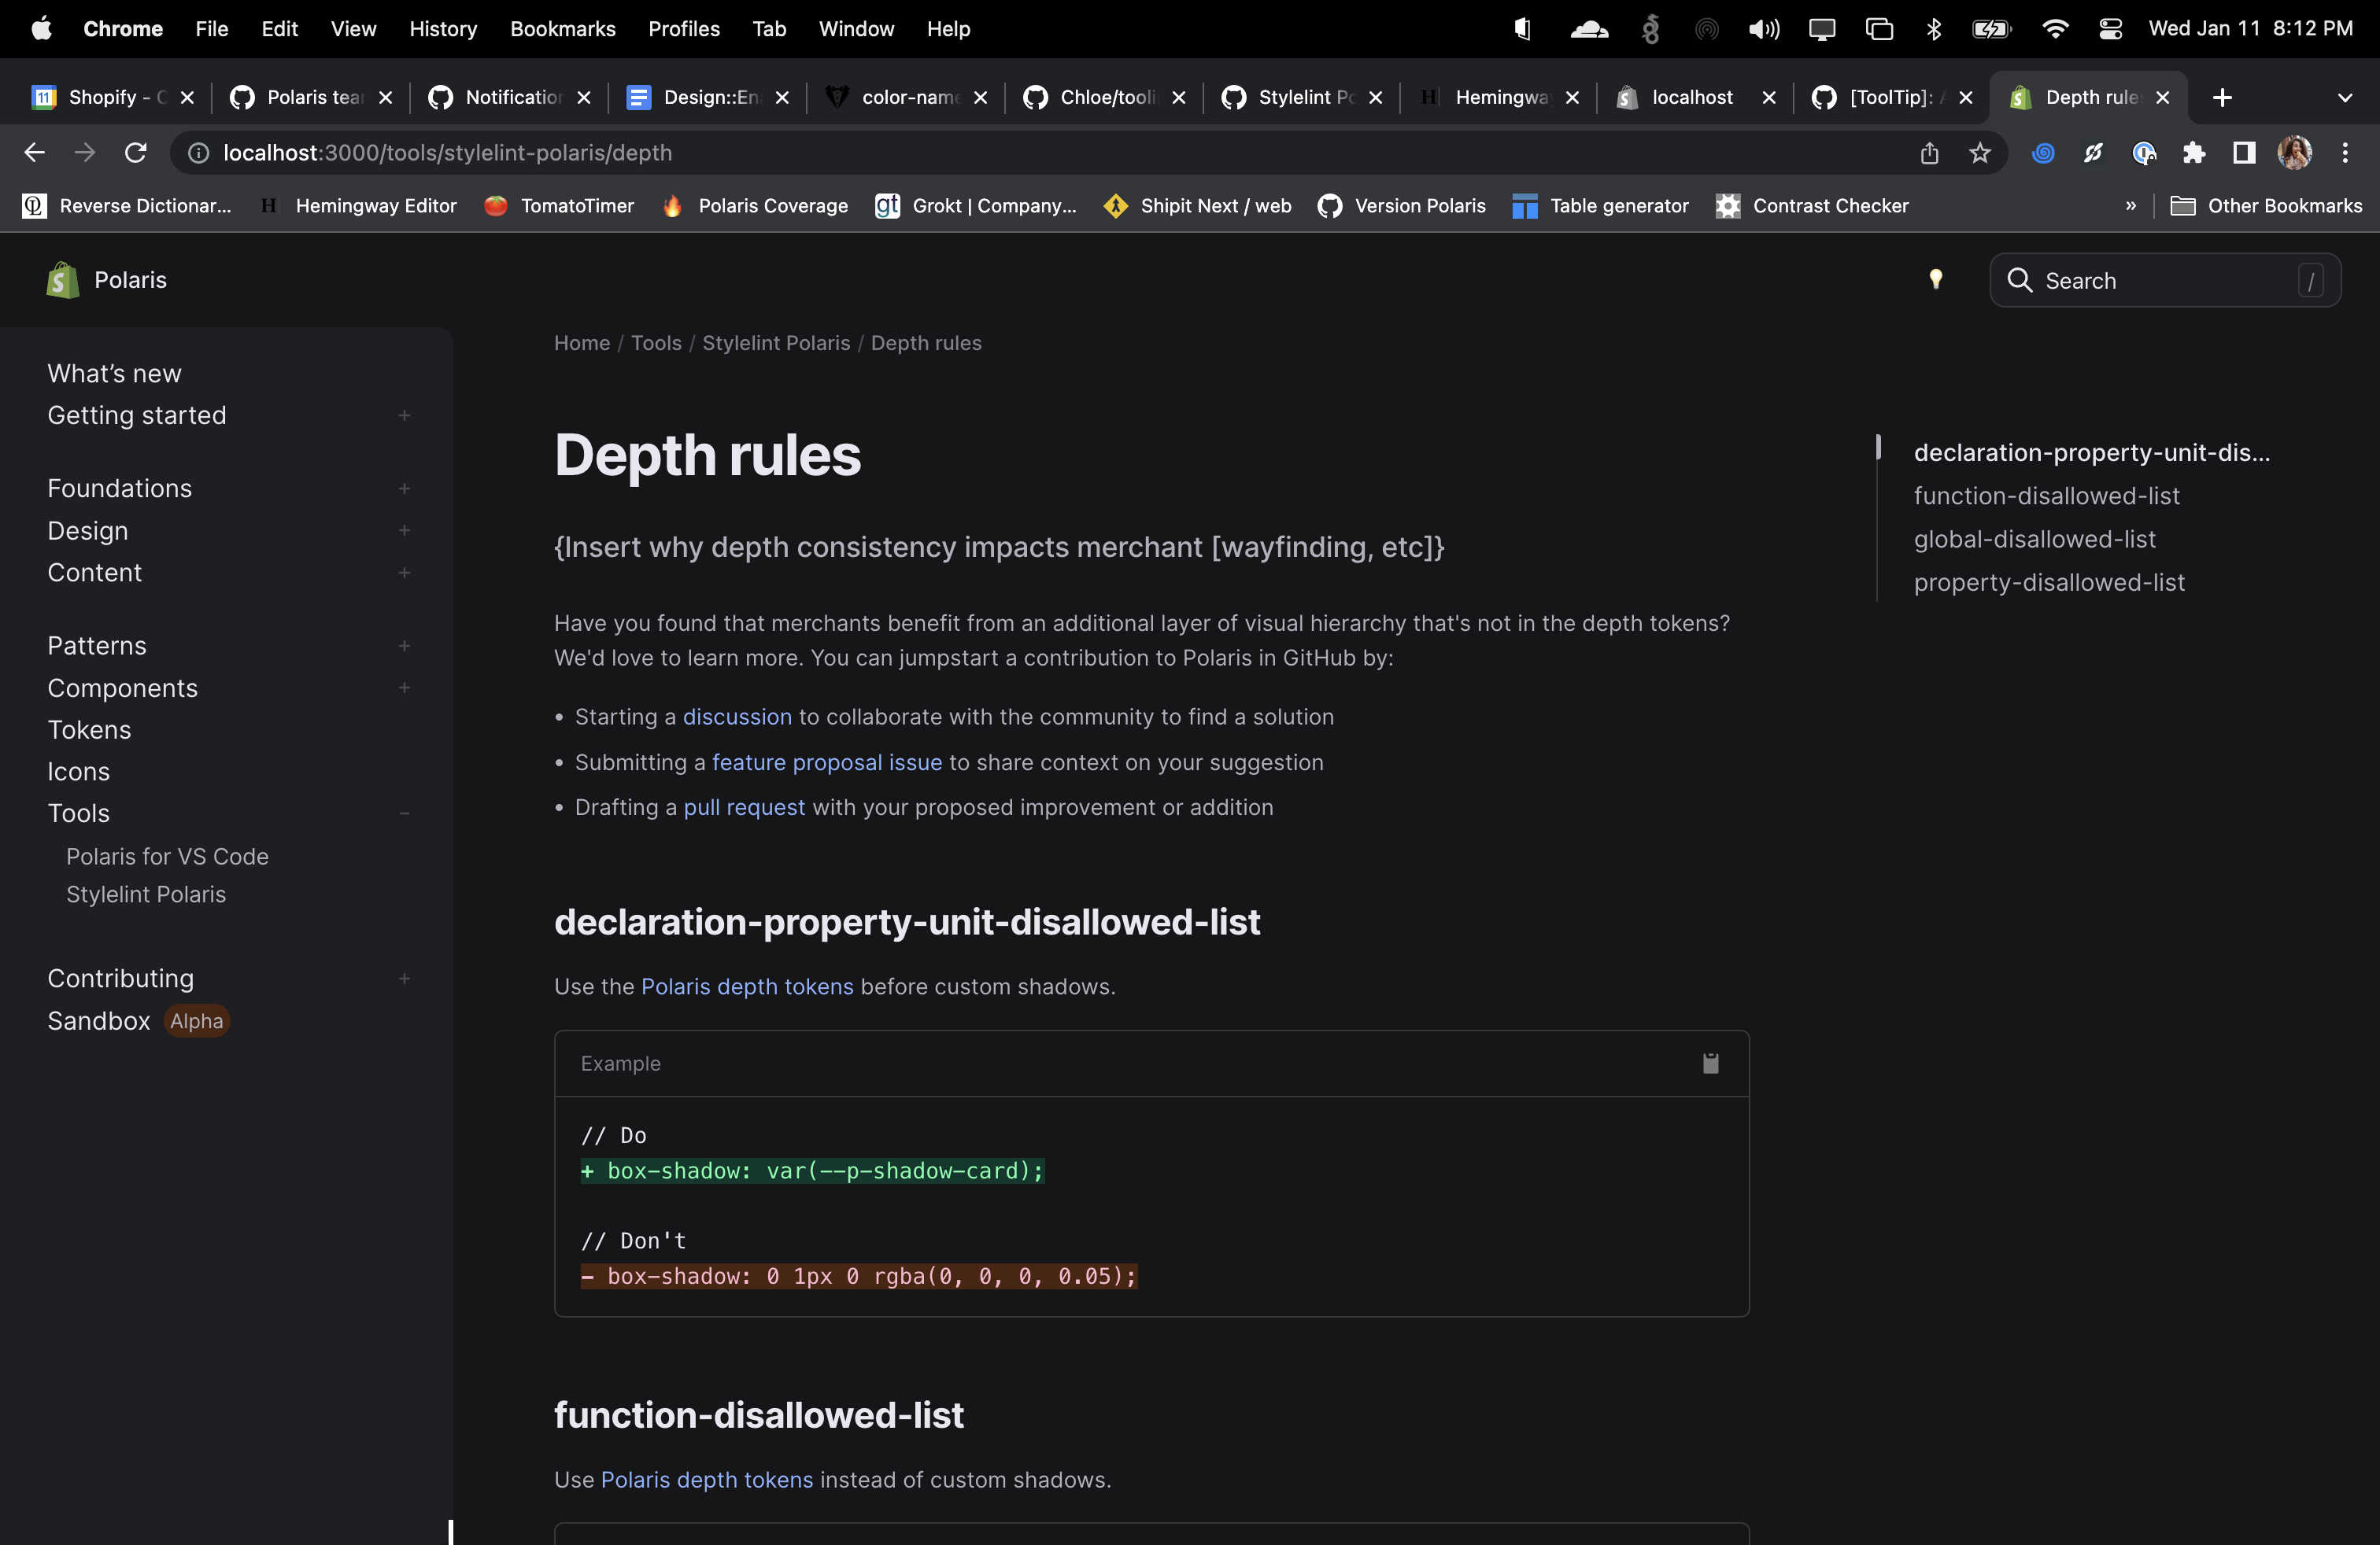Reload the page using refresh icon

point(135,153)
